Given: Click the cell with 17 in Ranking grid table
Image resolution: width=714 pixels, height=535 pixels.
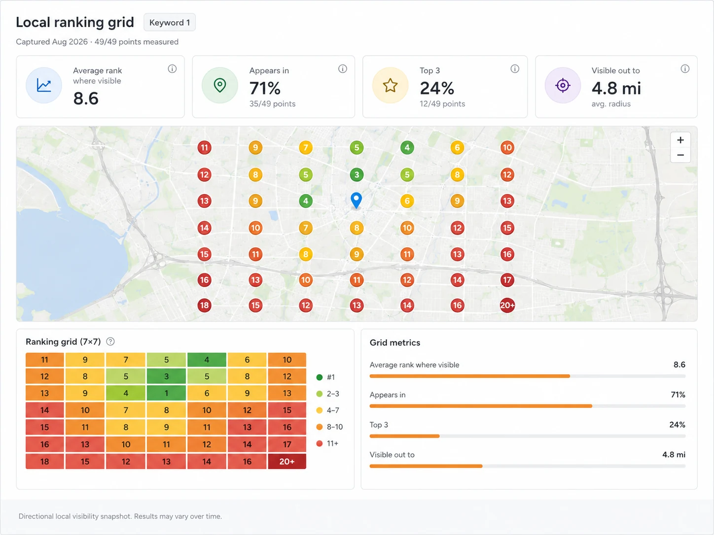Looking at the screenshot, I should 287,444.
